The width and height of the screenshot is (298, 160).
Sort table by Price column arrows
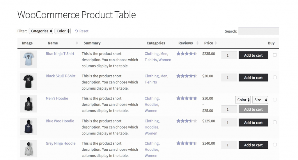[x=216, y=43]
